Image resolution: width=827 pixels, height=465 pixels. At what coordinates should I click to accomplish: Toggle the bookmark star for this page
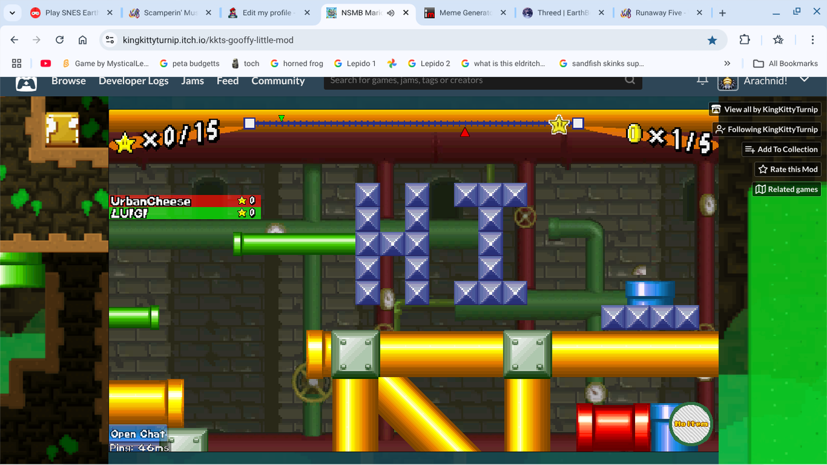point(712,40)
